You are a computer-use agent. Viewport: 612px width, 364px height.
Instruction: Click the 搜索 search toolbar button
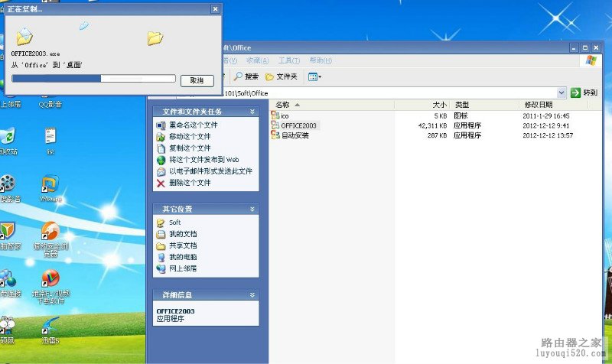pyautogui.click(x=246, y=76)
